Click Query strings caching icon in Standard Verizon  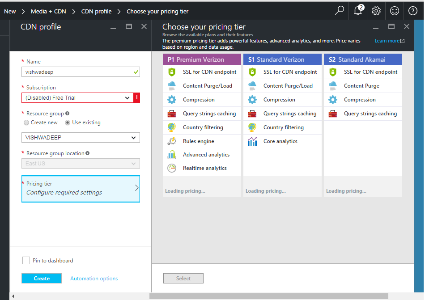pos(252,114)
